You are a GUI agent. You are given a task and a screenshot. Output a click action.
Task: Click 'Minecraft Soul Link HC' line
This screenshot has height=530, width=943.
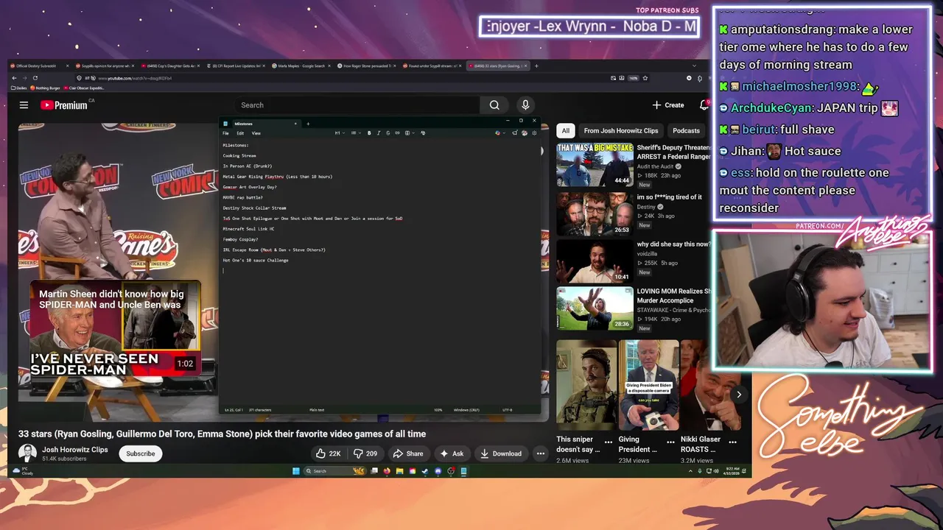pyautogui.click(x=248, y=229)
